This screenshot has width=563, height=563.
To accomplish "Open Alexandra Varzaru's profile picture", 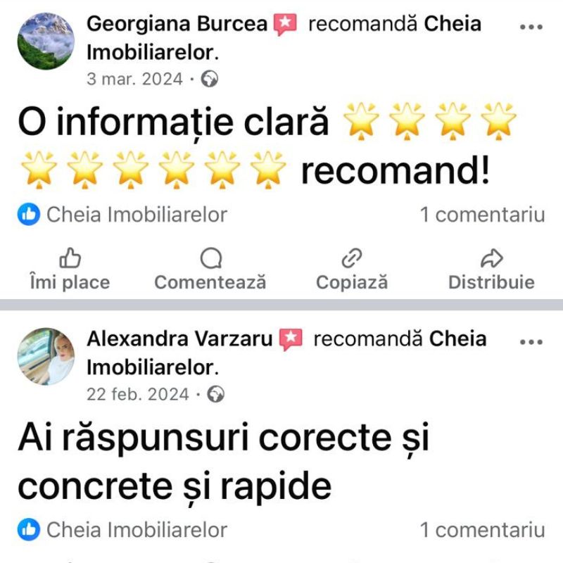I will (46, 356).
